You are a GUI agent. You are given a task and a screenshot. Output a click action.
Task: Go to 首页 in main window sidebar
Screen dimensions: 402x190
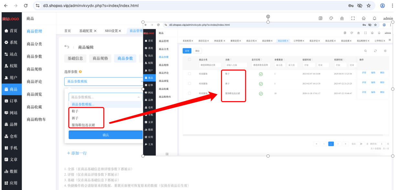coord(11,31)
